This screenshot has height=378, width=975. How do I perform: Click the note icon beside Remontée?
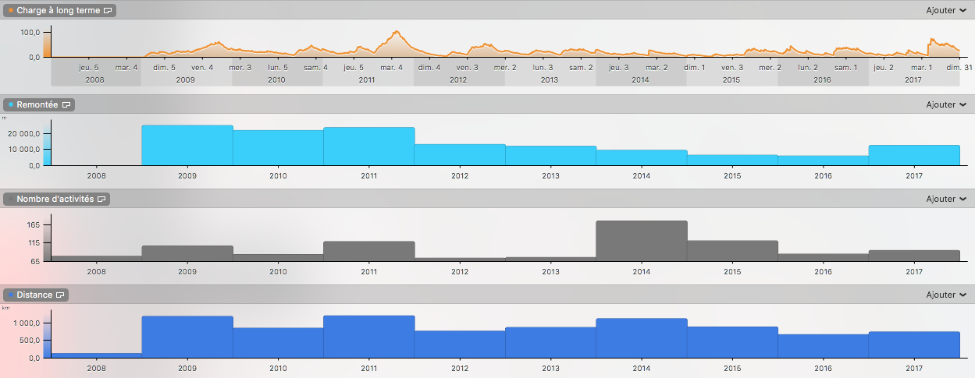click(66, 104)
